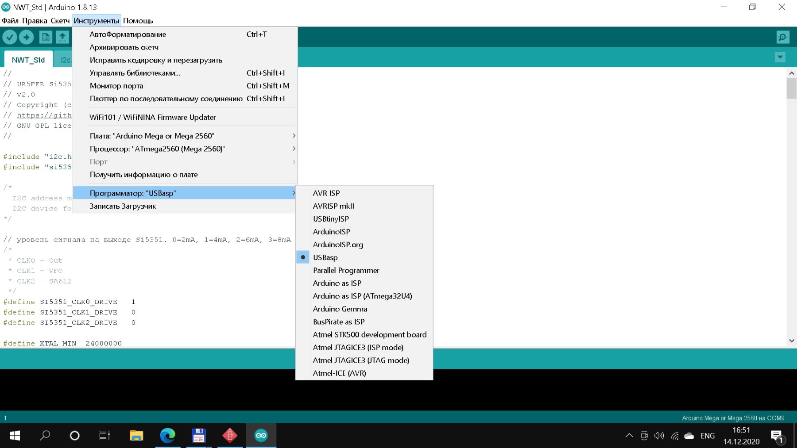Select Arduino Gemma programmer
797x448 pixels.
click(364, 309)
